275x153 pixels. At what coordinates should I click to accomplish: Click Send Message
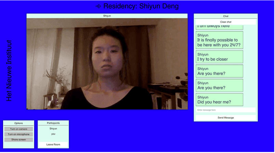(x=225, y=117)
